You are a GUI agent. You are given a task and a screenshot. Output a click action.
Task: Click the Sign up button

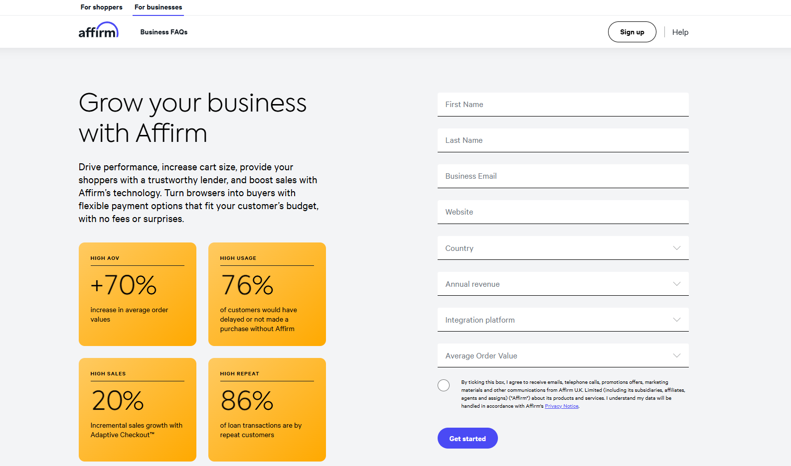point(632,32)
